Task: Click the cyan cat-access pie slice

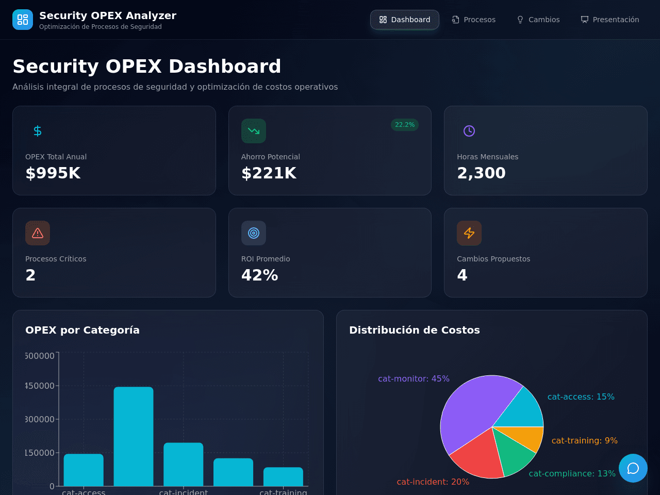Action: pos(522,410)
